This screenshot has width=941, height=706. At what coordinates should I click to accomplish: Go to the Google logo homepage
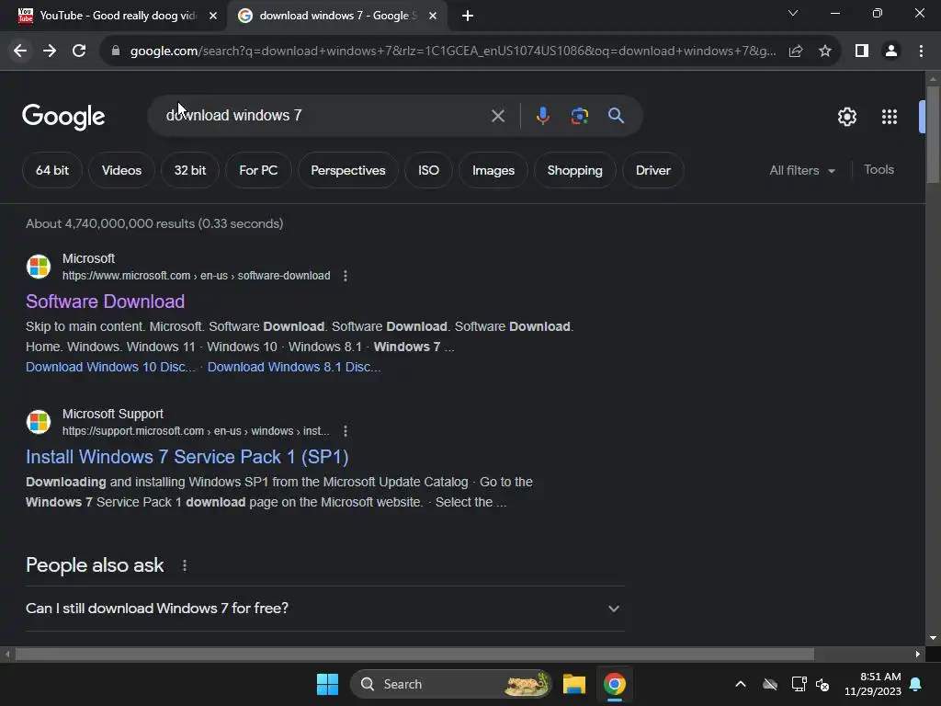click(x=63, y=117)
